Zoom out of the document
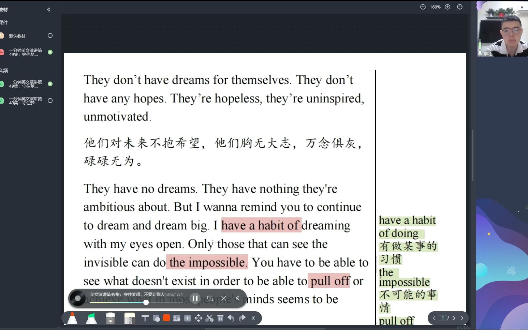The image size is (528, 330). 423,7
